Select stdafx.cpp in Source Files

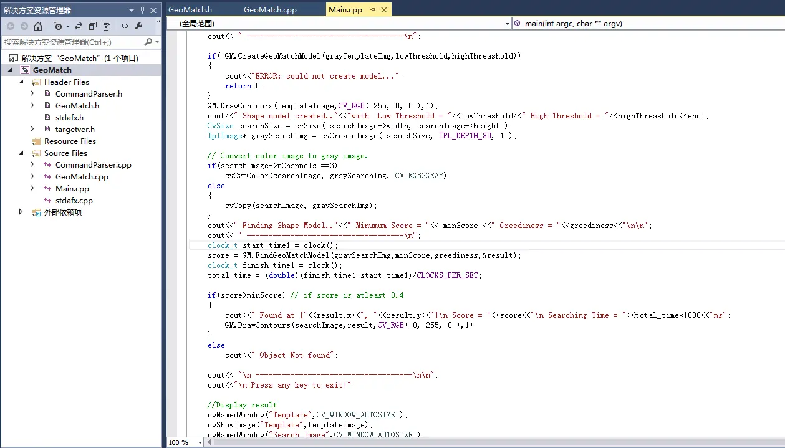pos(74,201)
